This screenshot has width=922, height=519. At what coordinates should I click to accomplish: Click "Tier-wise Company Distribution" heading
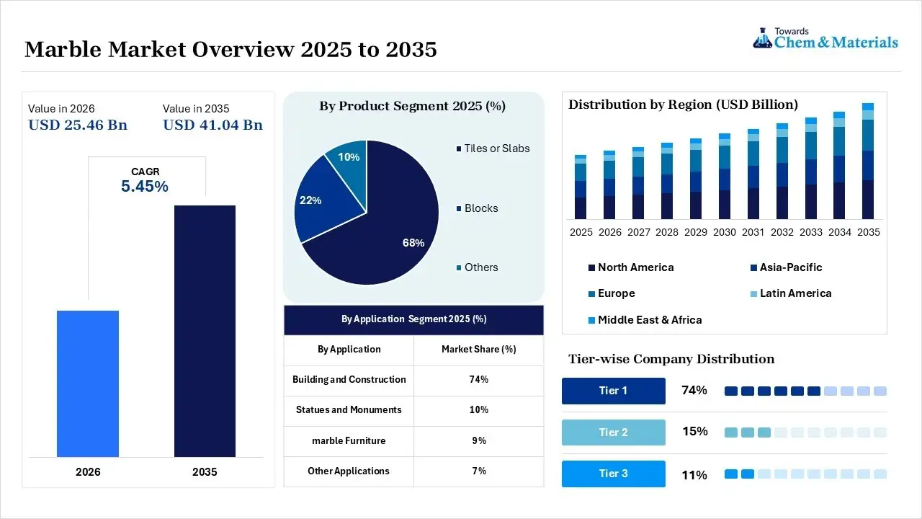point(671,359)
